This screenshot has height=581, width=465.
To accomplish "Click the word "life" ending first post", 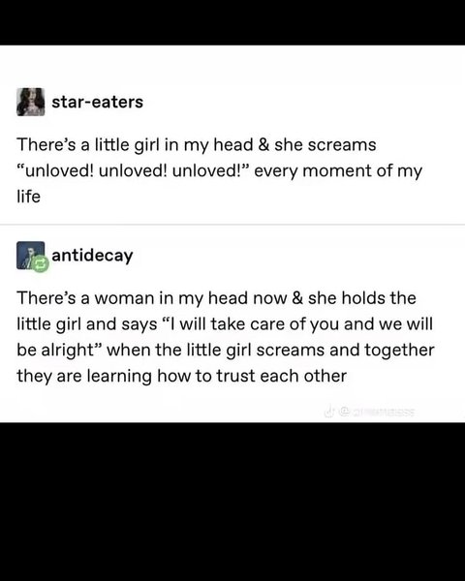I will 28,197.
